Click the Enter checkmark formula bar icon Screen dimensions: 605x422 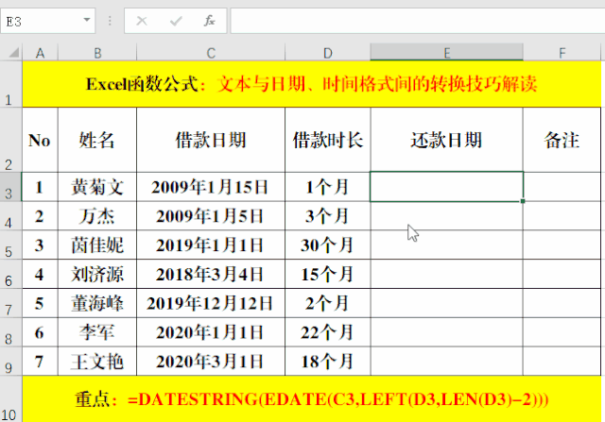176,21
